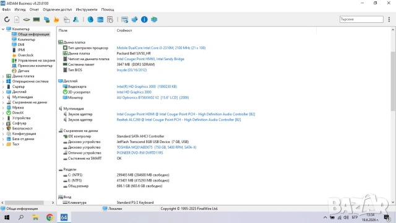Expand the Съхранение на данни tree node
This screenshot has height=223, width=396.
(3, 102)
